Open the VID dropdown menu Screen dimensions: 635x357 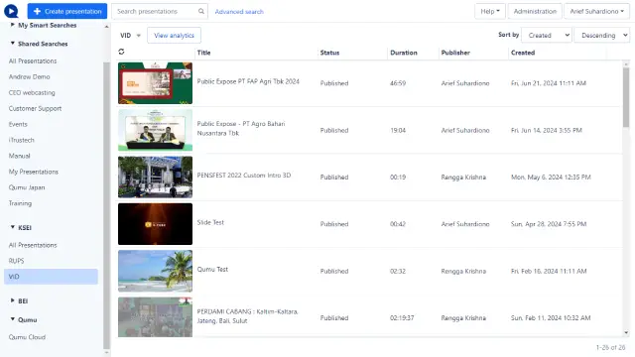[130, 36]
